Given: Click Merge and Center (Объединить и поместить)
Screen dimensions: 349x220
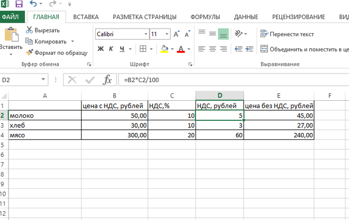Looking at the screenshot, I should tap(304, 50).
